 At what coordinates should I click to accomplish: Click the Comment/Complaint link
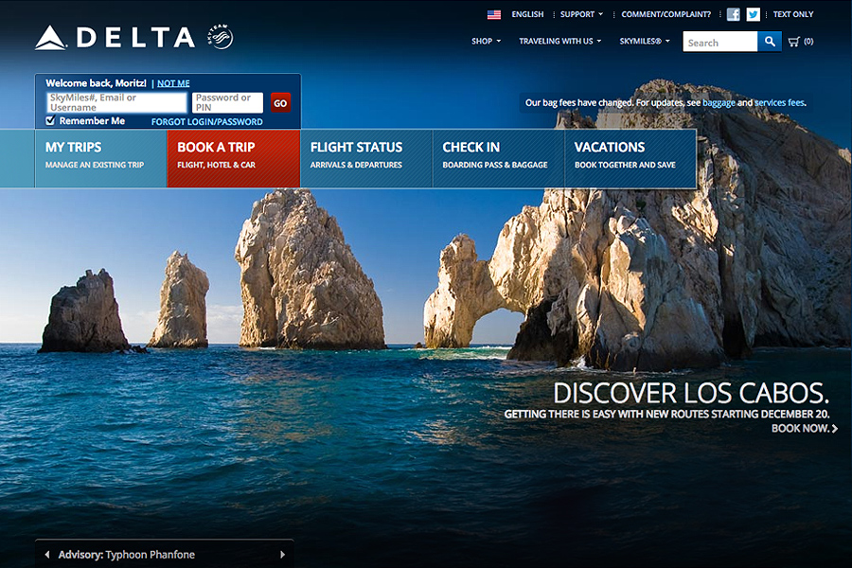click(x=666, y=15)
